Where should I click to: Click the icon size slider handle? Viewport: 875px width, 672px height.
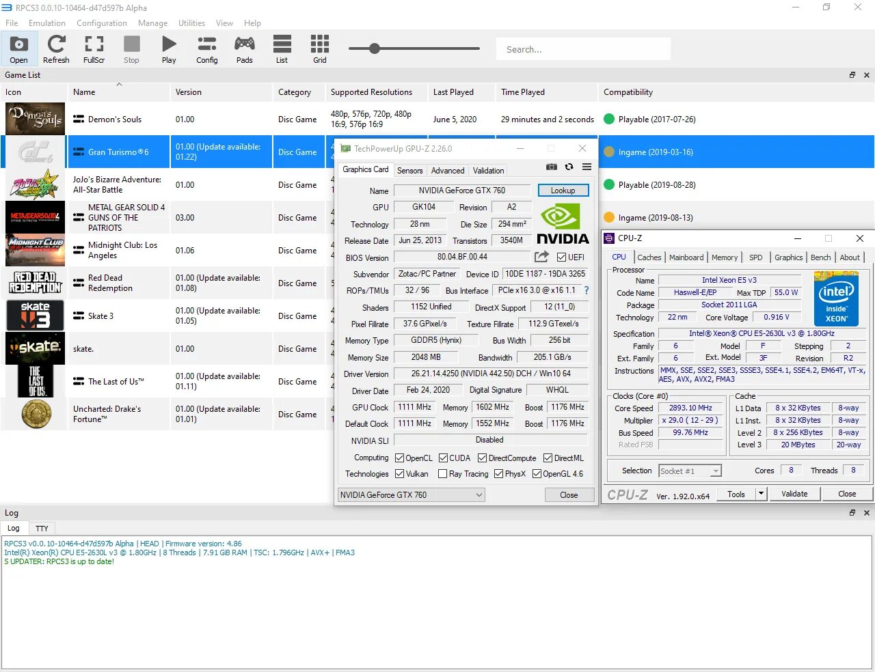coord(375,48)
